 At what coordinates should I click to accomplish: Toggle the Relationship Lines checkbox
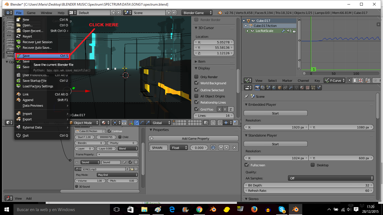[x=196, y=102]
